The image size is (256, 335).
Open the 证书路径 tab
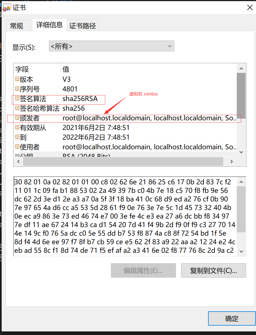(x=83, y=26)
